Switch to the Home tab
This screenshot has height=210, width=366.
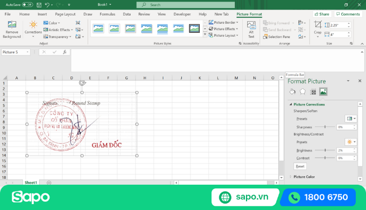pos(25,14)
